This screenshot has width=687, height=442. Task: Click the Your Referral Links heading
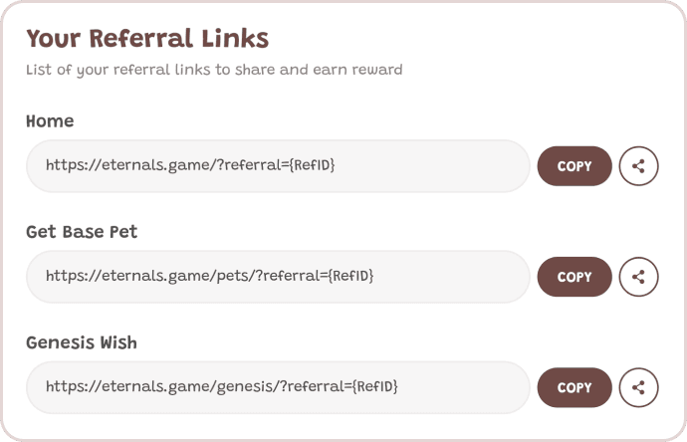[147, 38]
